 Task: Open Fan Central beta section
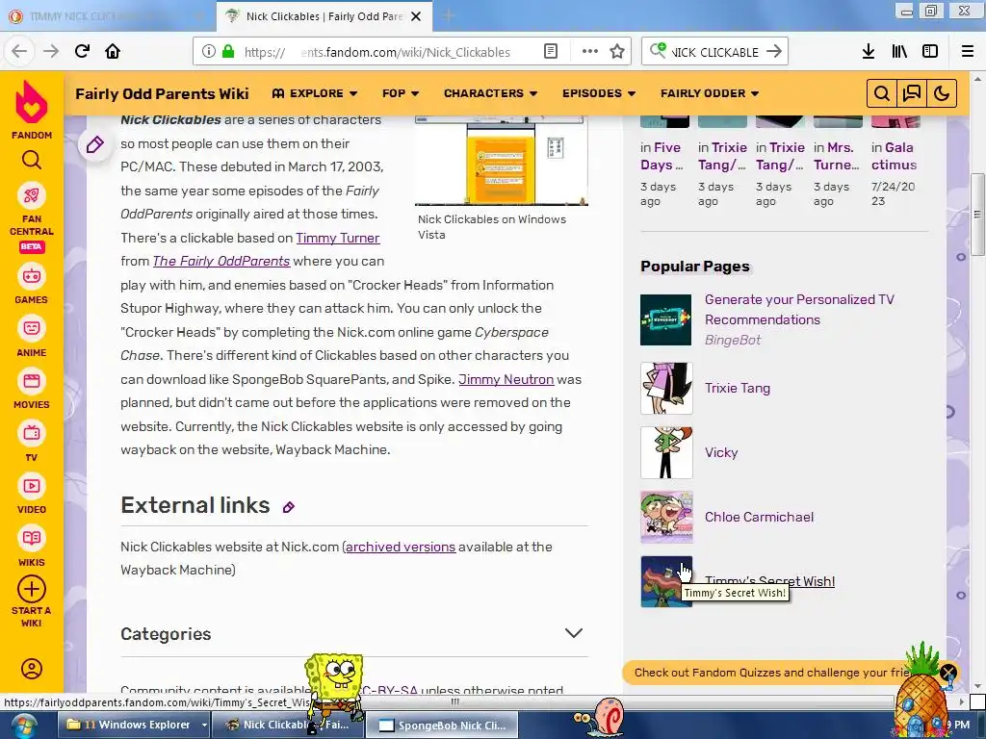tap(32, 219)
